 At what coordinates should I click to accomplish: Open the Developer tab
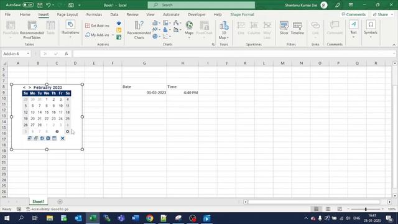[x=197, y=14]
